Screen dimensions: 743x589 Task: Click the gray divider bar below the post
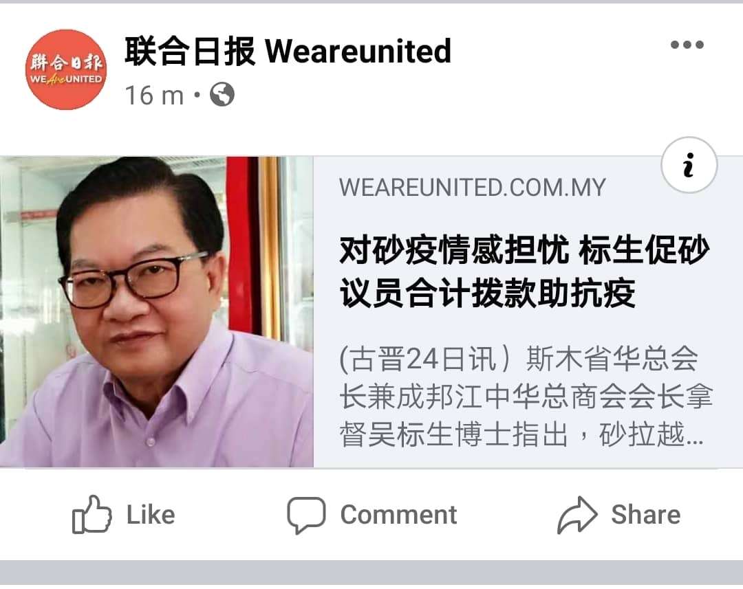(x=371, y=573)
